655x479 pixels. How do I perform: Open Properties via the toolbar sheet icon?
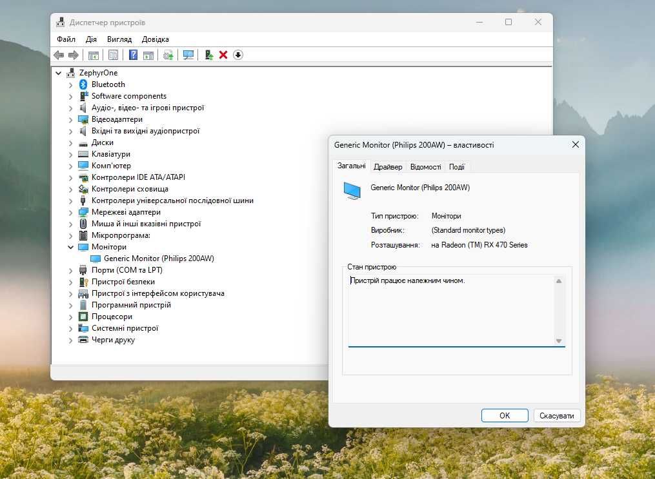tap(113, 55)
